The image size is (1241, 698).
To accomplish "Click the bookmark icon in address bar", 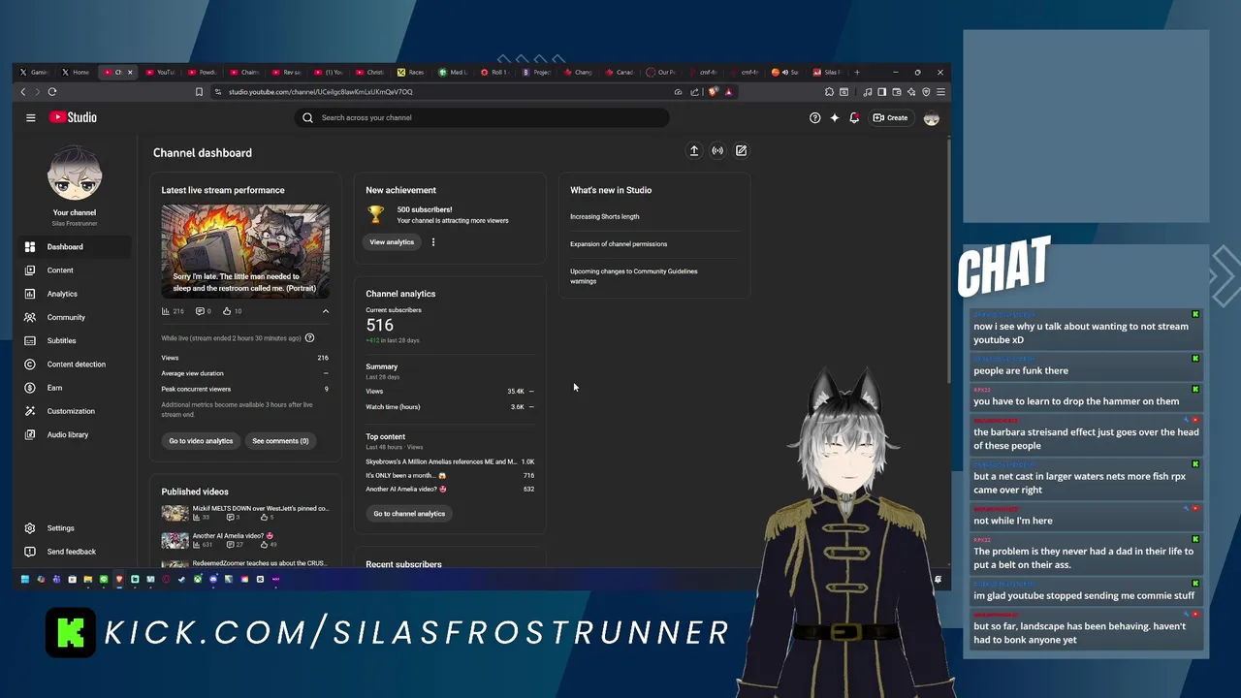I will tap(199, 92).
